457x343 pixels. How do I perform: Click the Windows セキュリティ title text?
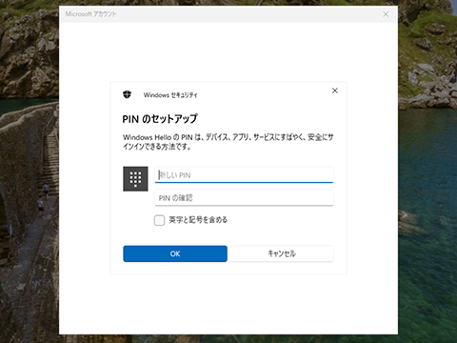170,95
